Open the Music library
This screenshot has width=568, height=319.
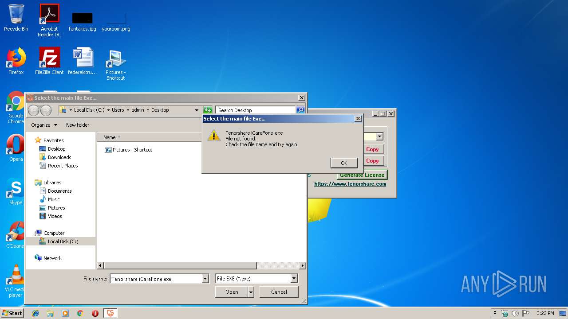(x=54, y=199)
